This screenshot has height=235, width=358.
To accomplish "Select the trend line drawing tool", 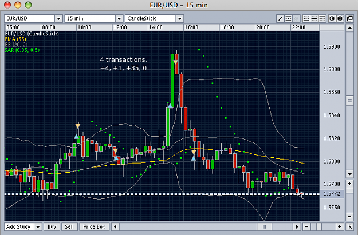I will pyautogui.click(x=280, y=19).
